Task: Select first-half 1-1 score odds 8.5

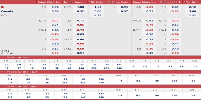Action: [137, 81]
